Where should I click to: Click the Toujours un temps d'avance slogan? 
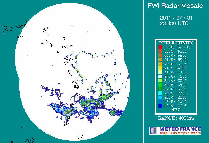[180, 133]
